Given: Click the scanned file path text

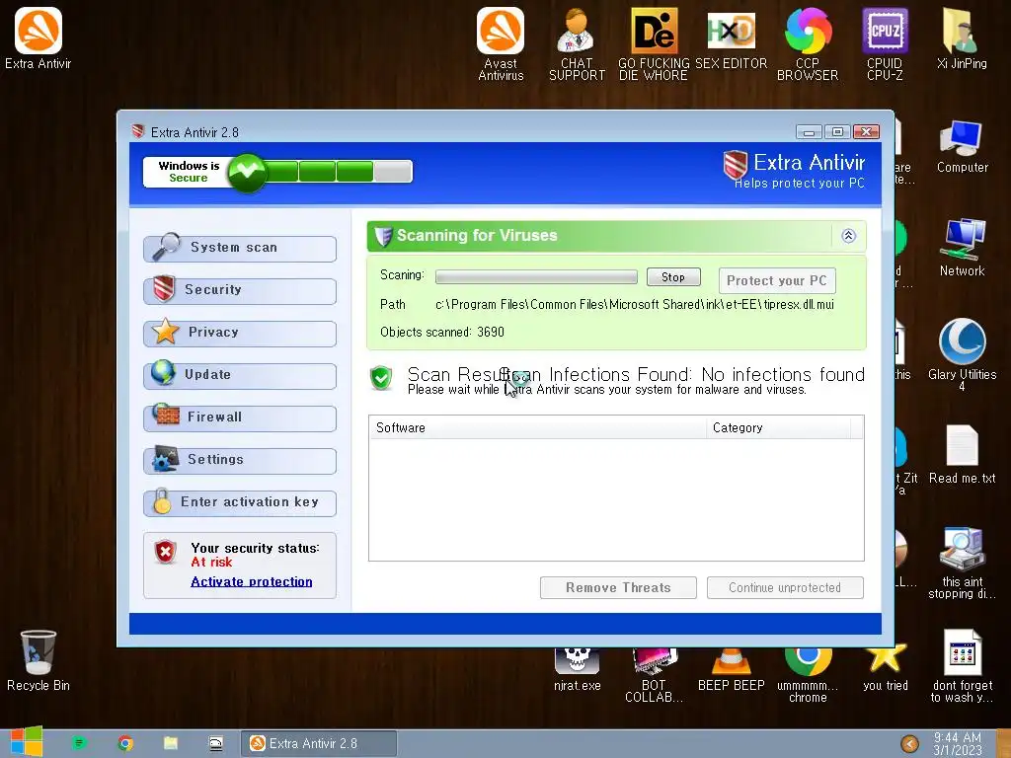Looking at the screenshot, I should (635, 304).
